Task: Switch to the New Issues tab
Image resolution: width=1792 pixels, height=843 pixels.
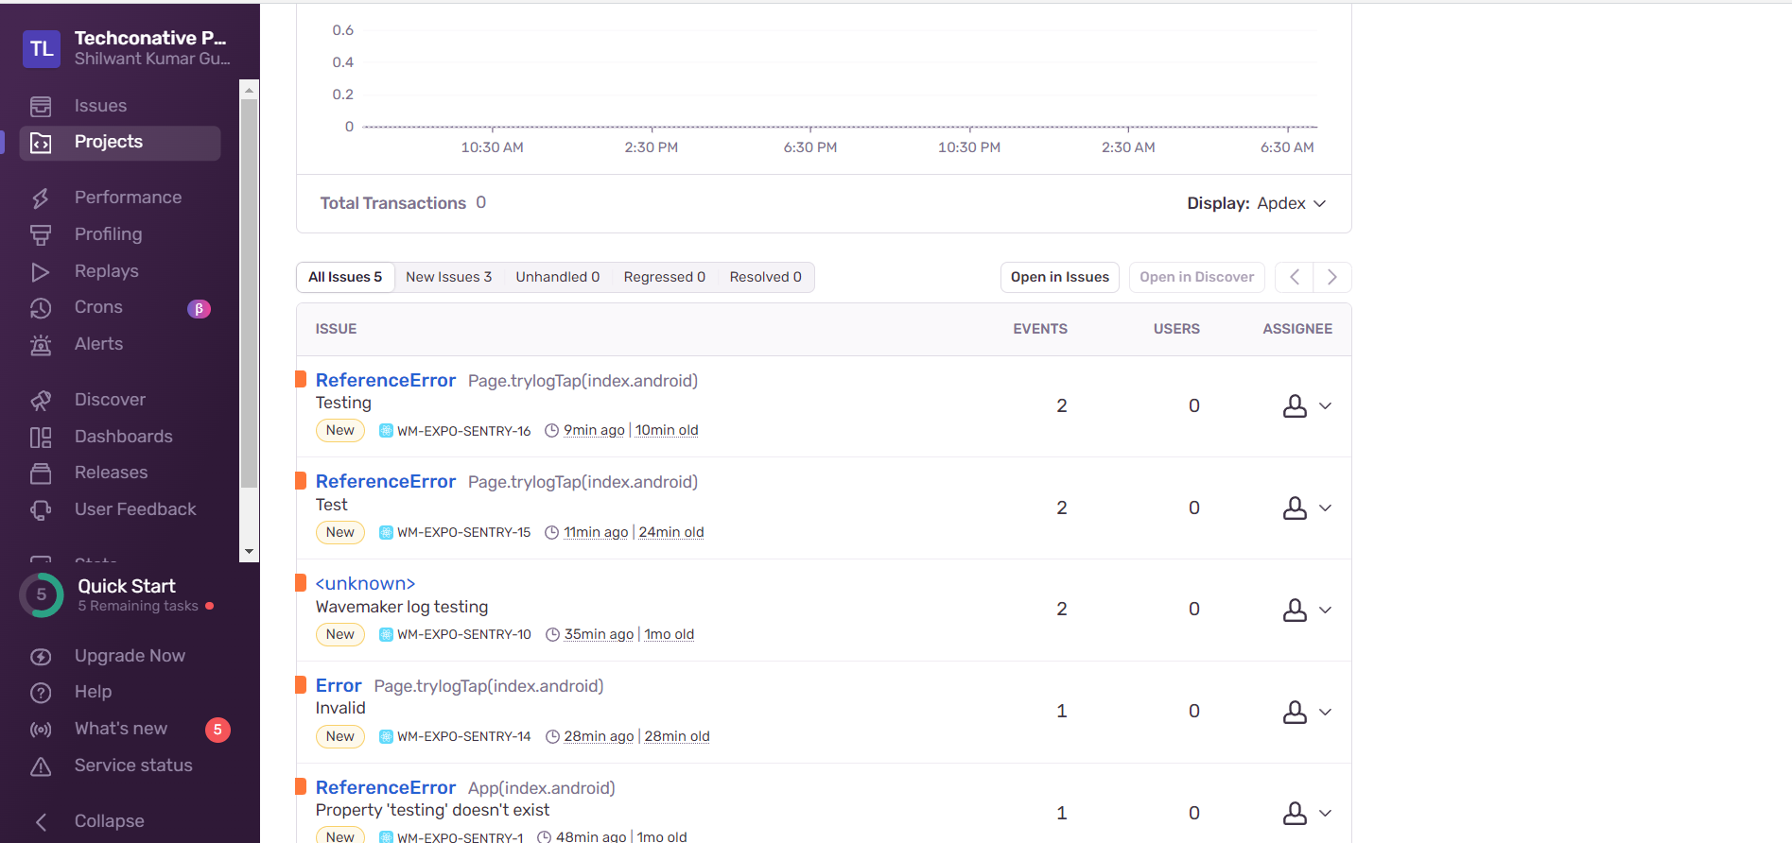Action: pos(448,277)
